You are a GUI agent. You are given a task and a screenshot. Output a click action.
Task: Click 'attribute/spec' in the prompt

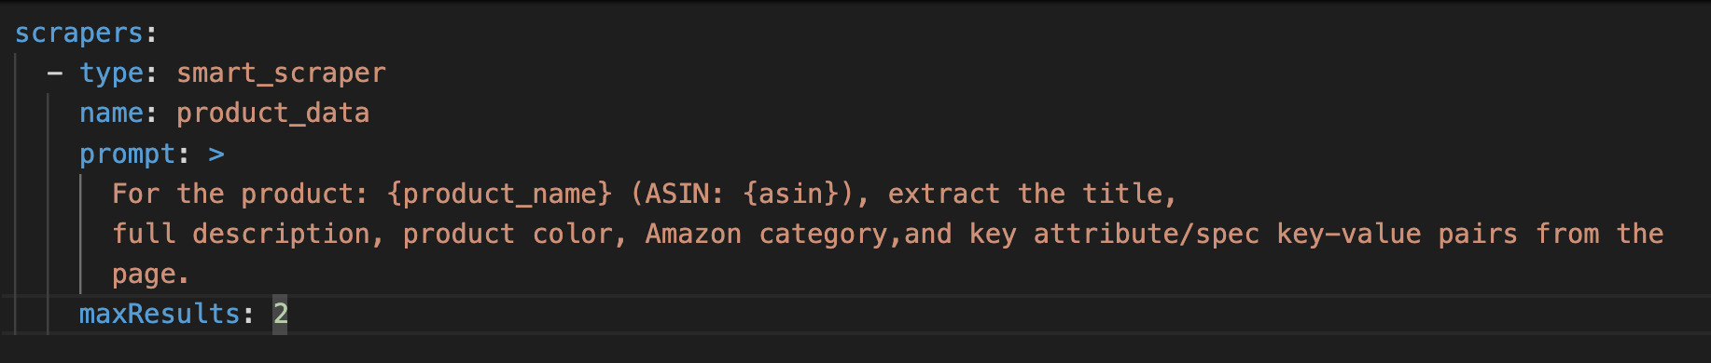pos(1146,234)
